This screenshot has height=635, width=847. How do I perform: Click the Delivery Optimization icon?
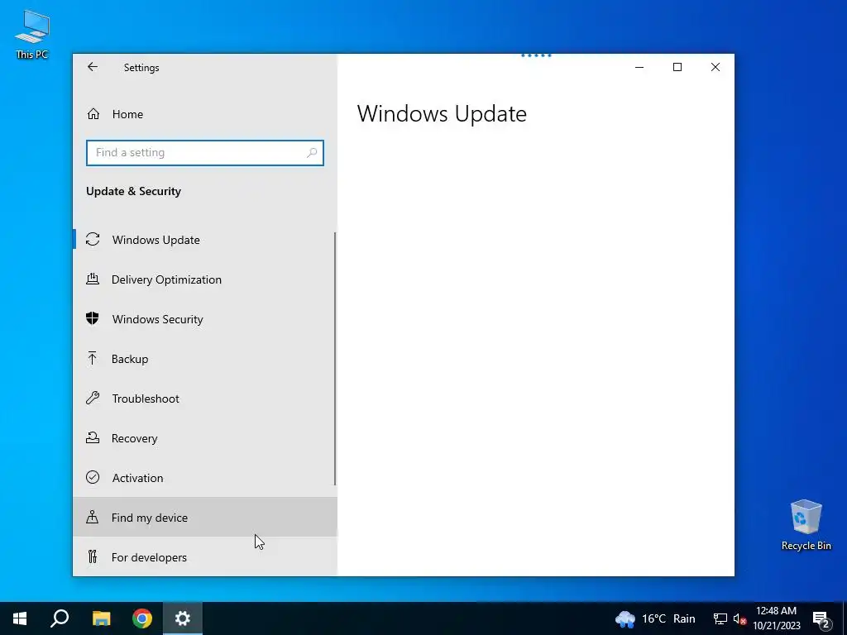93,279
